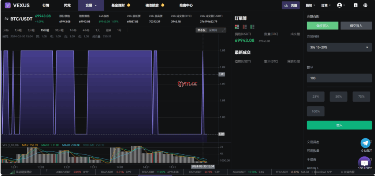Open the 30s 15~20% period dropdown

[x=339, y=48]
